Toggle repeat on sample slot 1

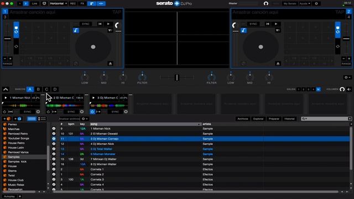click(x=4, y=112)
